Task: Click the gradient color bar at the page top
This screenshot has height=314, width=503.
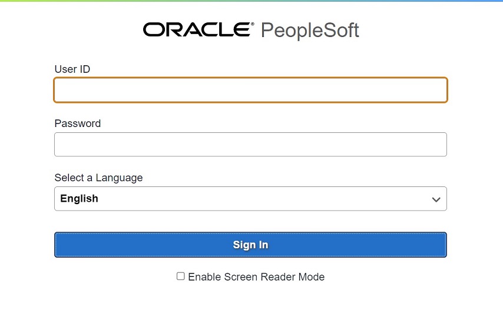Action: click(251, 1)
